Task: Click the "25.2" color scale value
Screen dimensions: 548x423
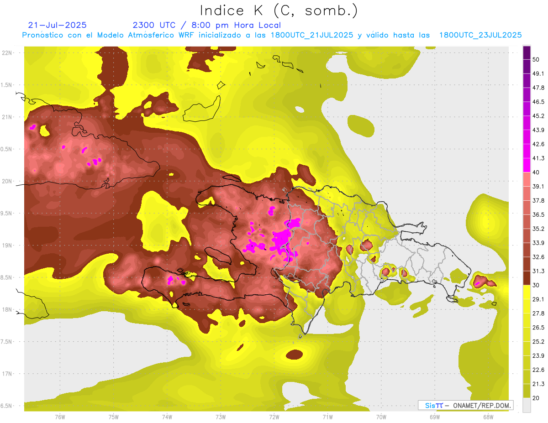Action: (x=538, y=342)
